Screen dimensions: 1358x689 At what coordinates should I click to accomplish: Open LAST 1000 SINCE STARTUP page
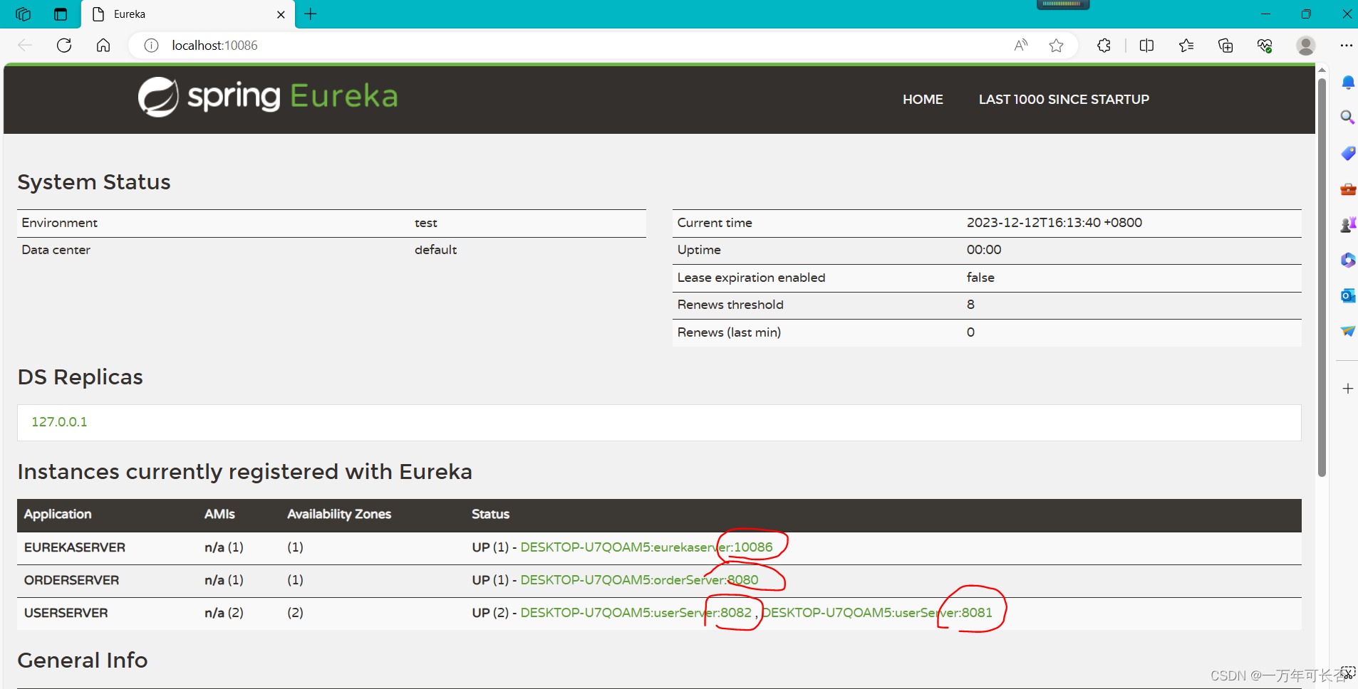click(1064, 100)
